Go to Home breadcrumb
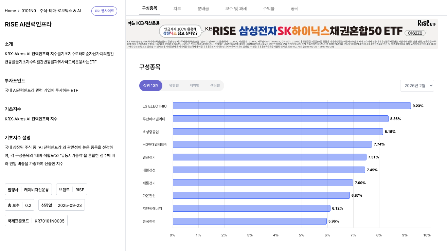This screenshot has height=251, width=447. pos(10,11)
